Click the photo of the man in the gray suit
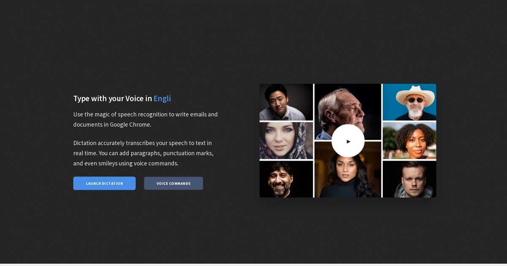The width and height of the screenshot is (507, 266). click(286, 102)
